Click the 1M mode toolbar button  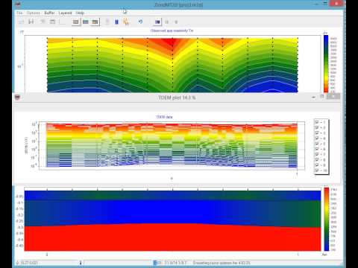[x=157, y=22]
